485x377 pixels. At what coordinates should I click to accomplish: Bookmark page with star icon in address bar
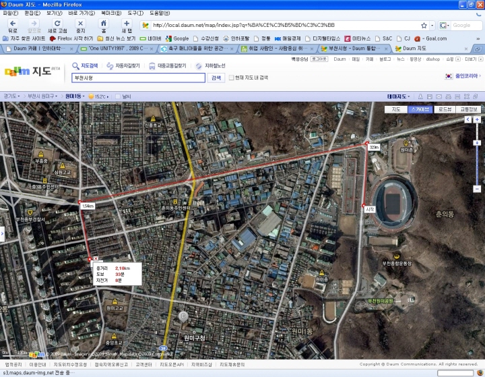pos(424,25)
